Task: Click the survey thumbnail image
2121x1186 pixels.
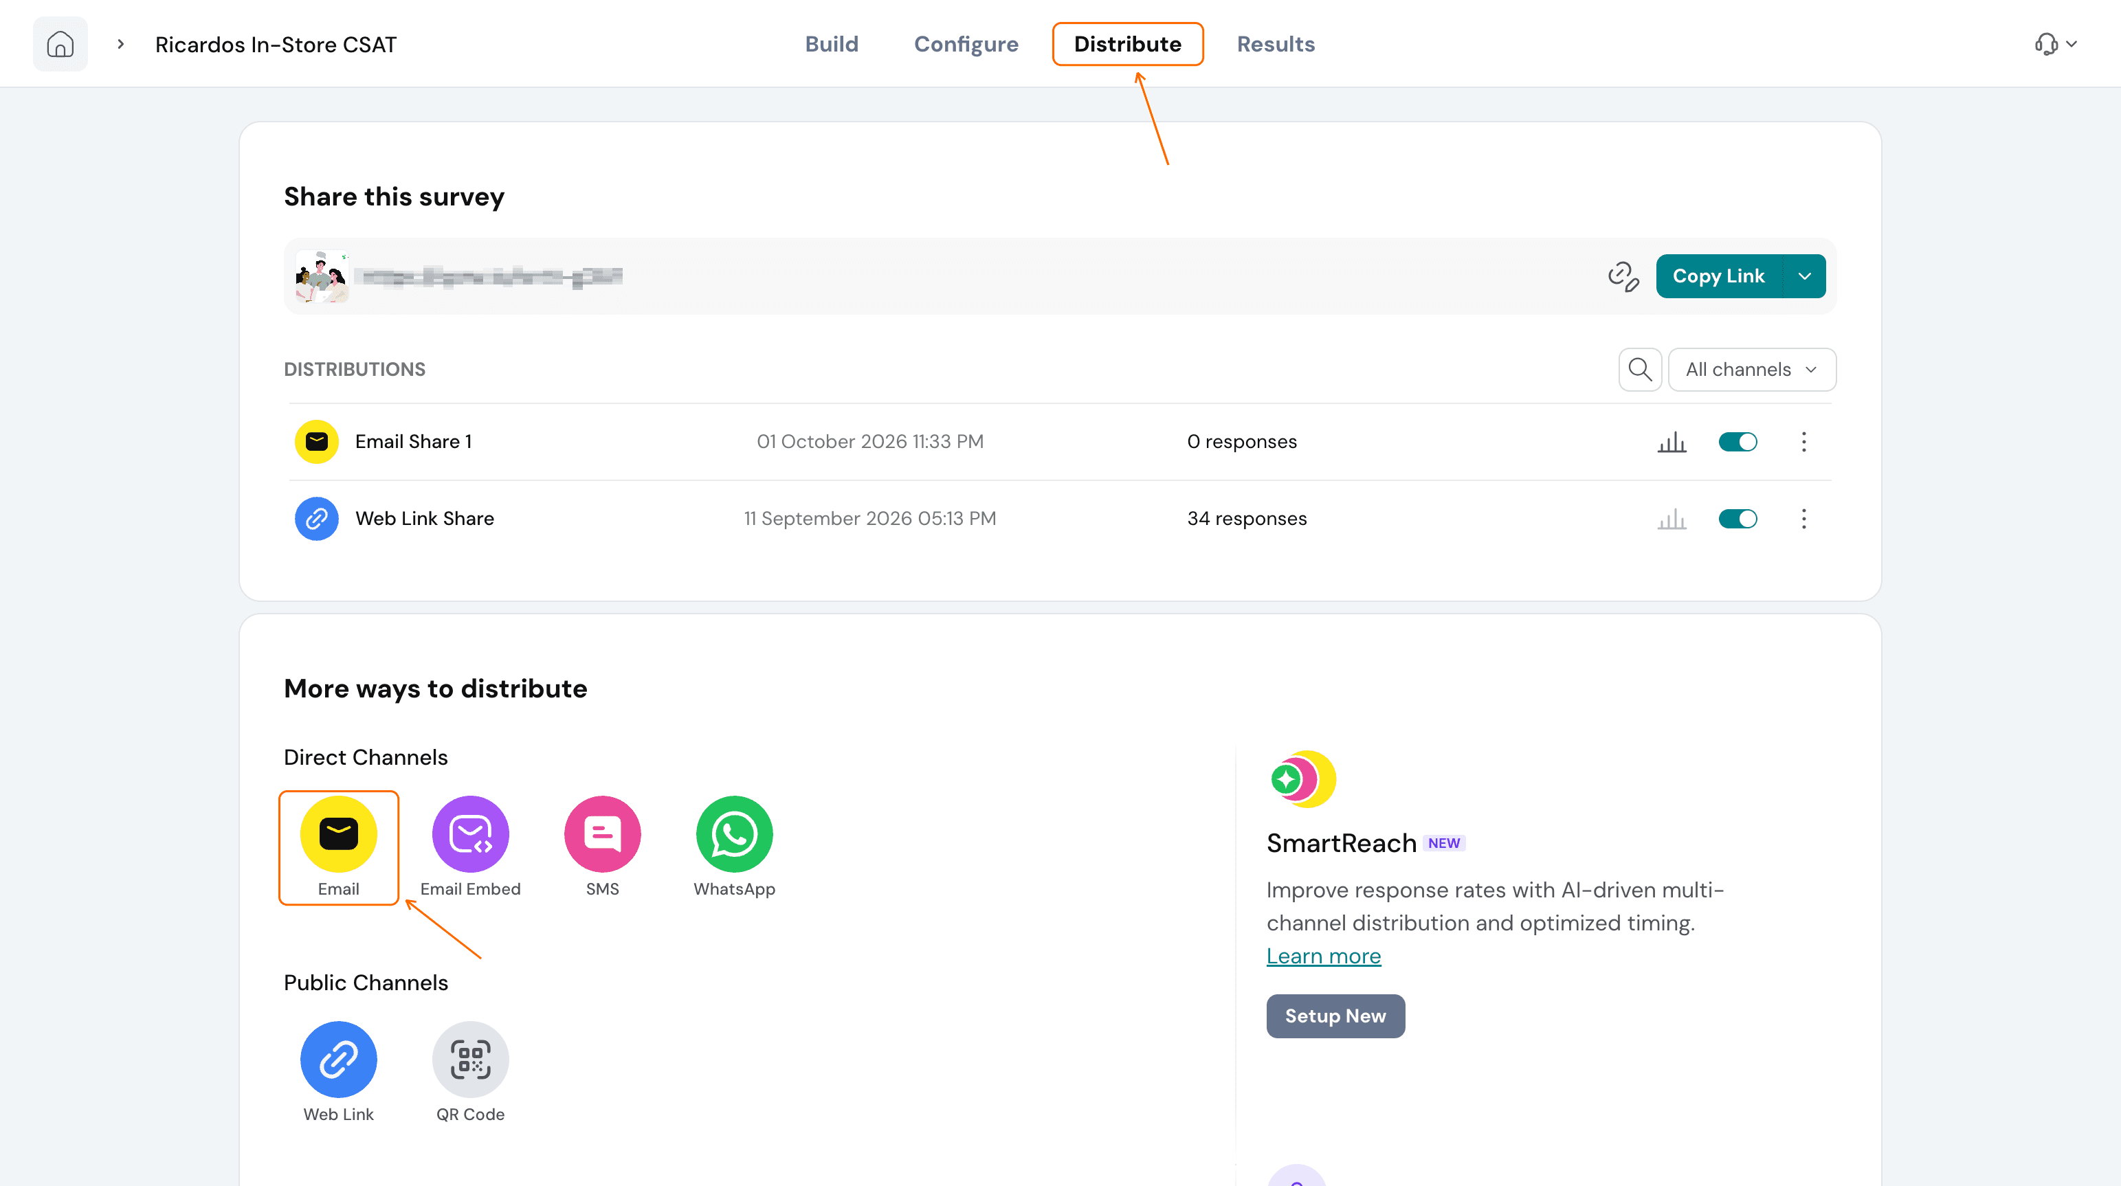Action: [321, 276]
